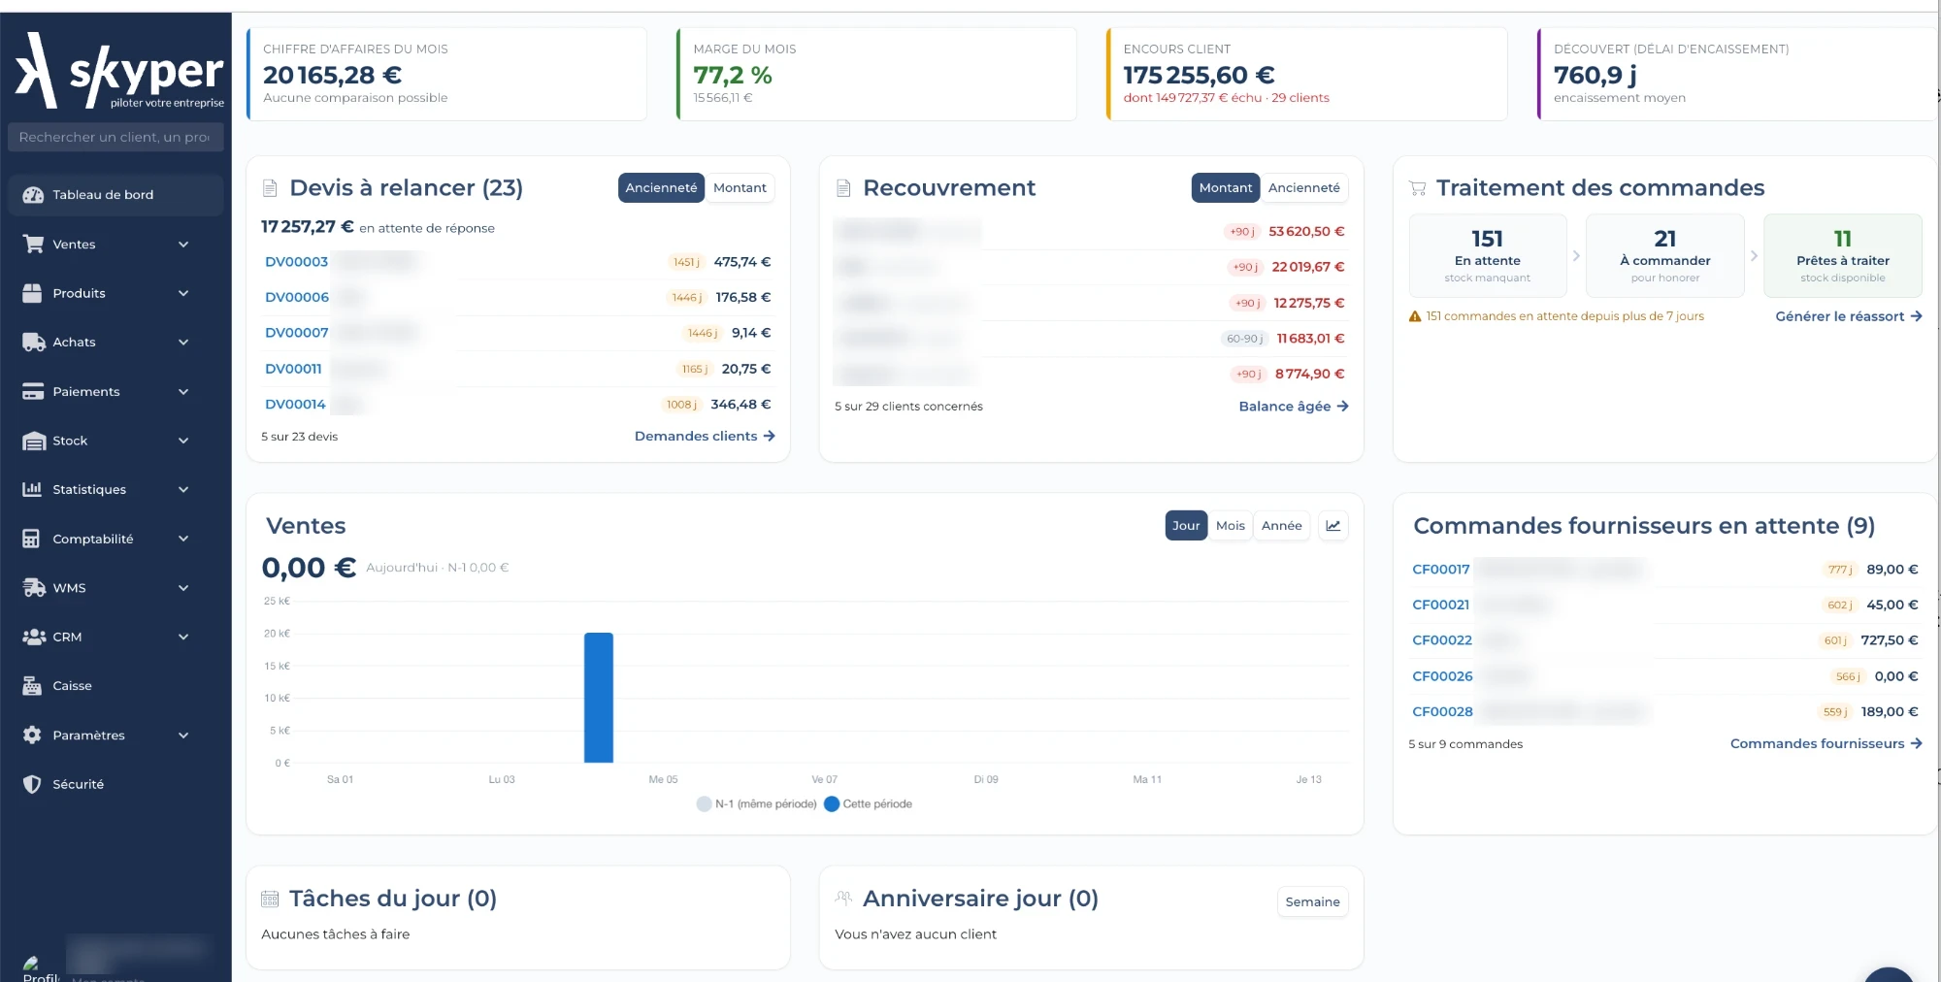Switch the Ventes chart to Année

(x=1282, y=526)
